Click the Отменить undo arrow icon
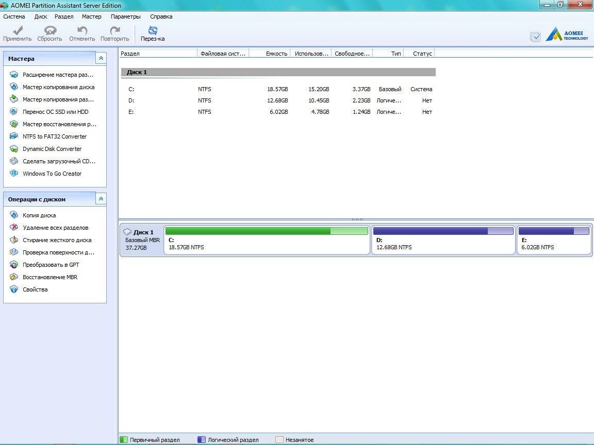 coord(82,30)
